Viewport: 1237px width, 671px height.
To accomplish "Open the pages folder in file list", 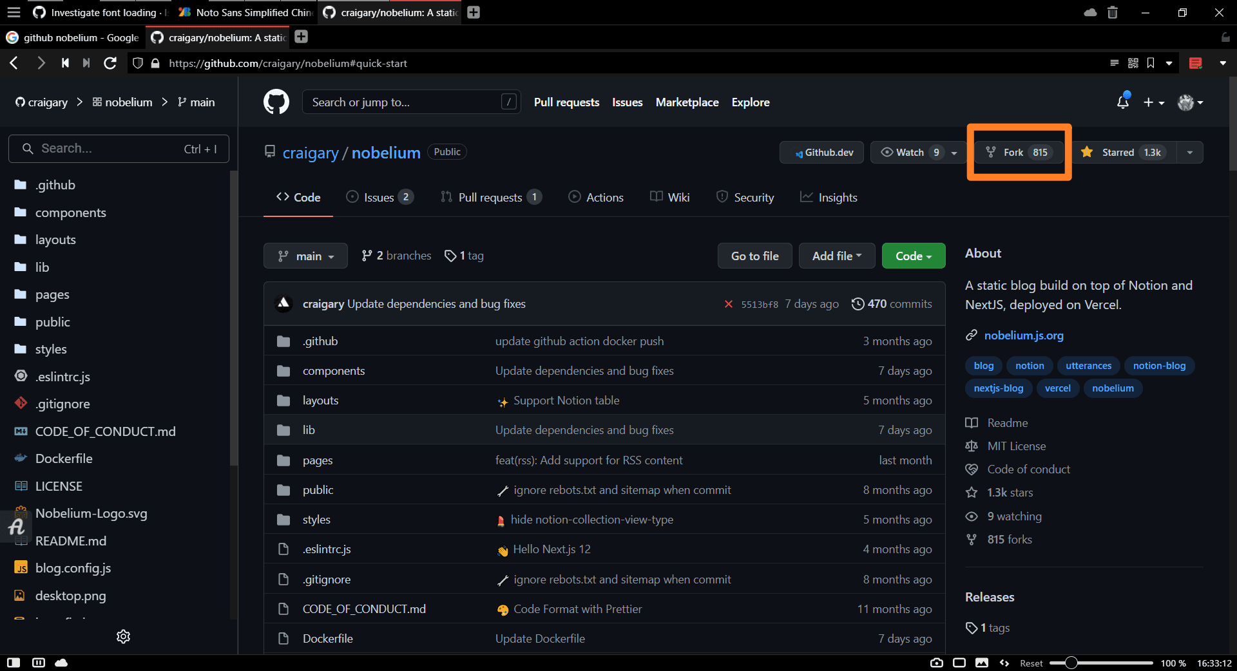I will tap(318, 460).
